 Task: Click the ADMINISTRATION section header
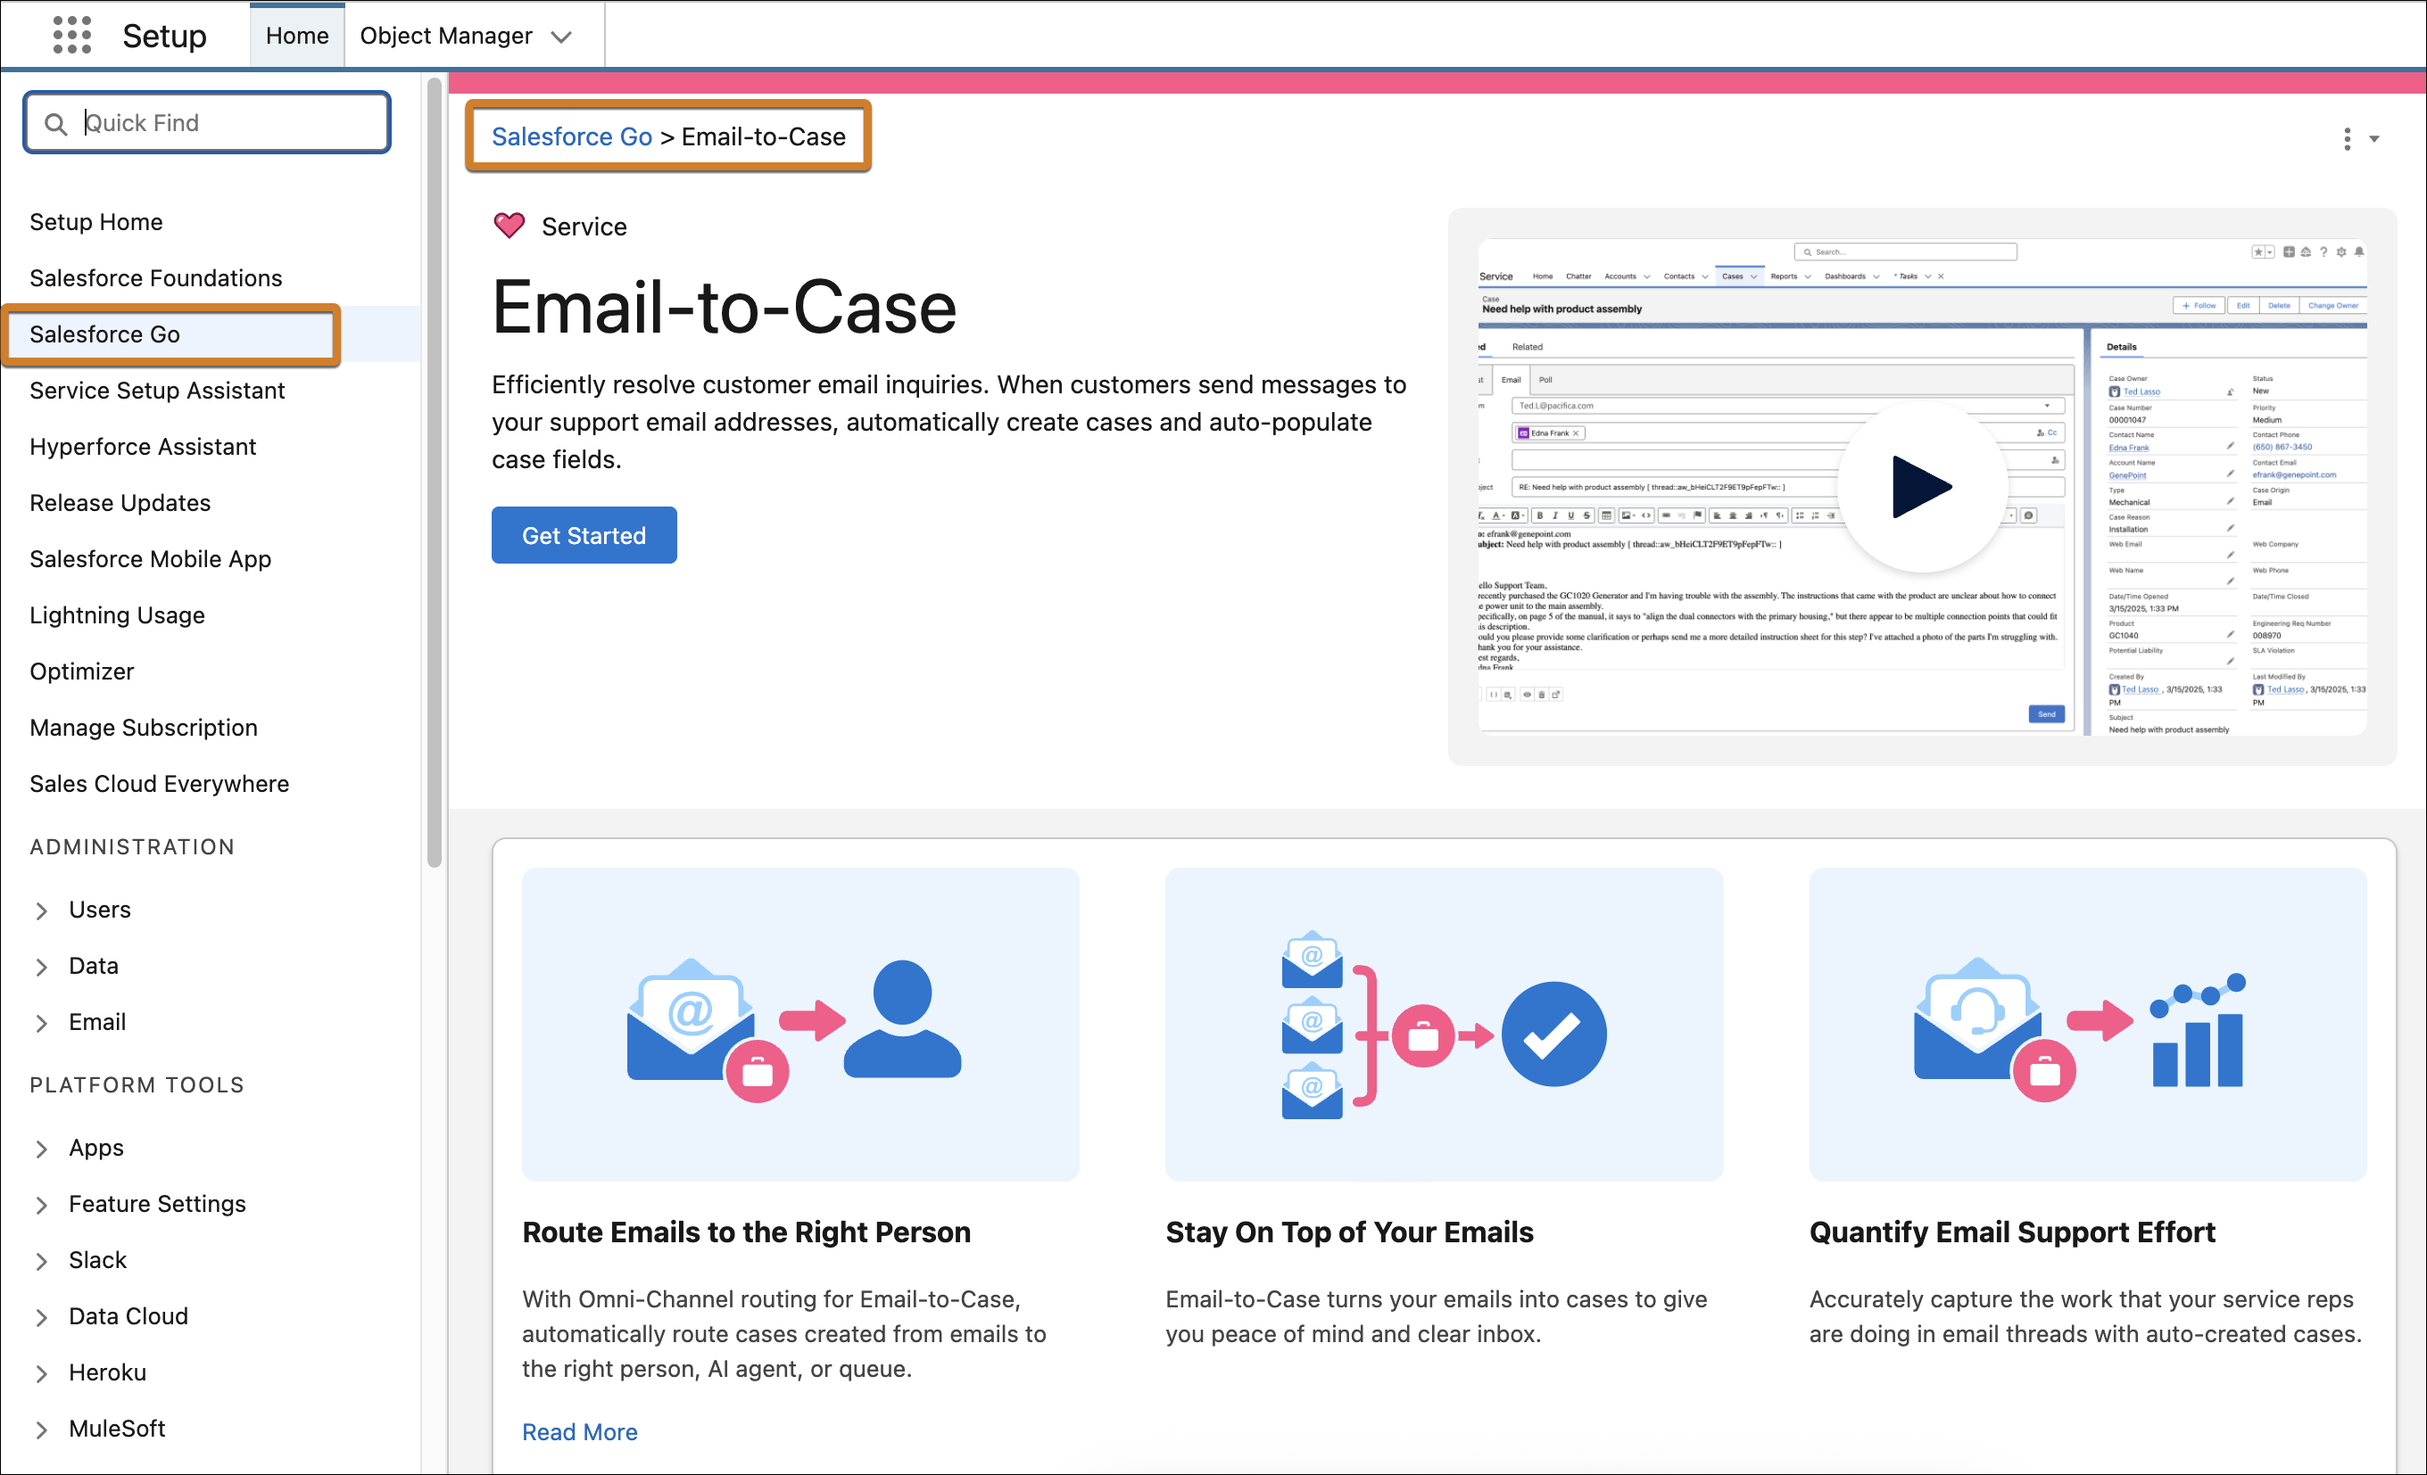click(132, 847)
